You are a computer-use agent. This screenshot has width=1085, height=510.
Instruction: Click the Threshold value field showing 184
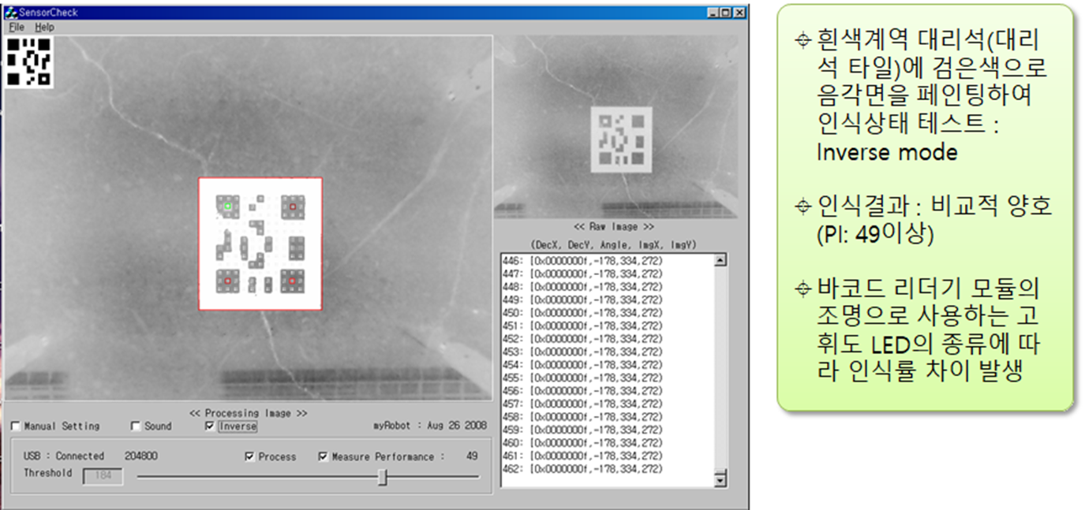tap(103, 476)
